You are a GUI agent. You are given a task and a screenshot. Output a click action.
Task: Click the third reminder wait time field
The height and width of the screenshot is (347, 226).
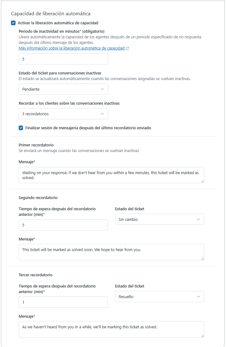click(63, 302)
